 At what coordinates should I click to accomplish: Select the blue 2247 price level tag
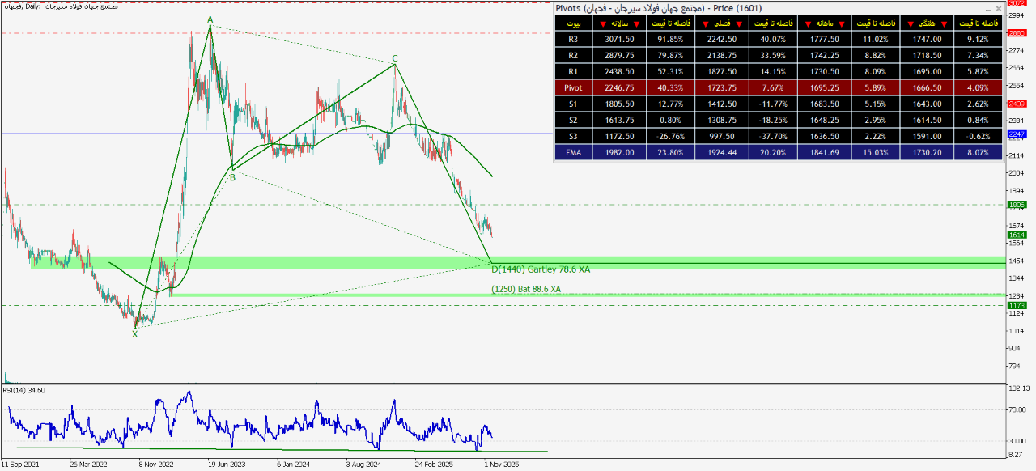pyautogui.click(x=1017, y=134)
